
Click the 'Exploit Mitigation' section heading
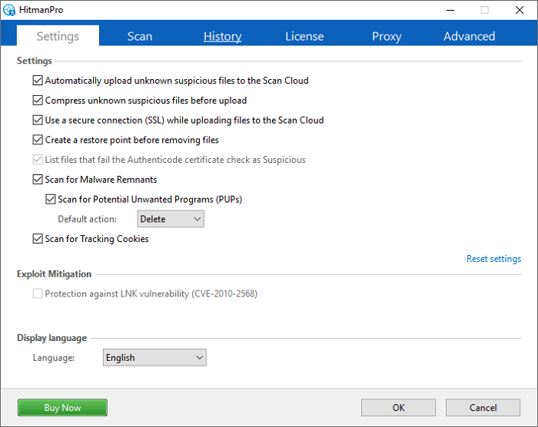[55, 274]
